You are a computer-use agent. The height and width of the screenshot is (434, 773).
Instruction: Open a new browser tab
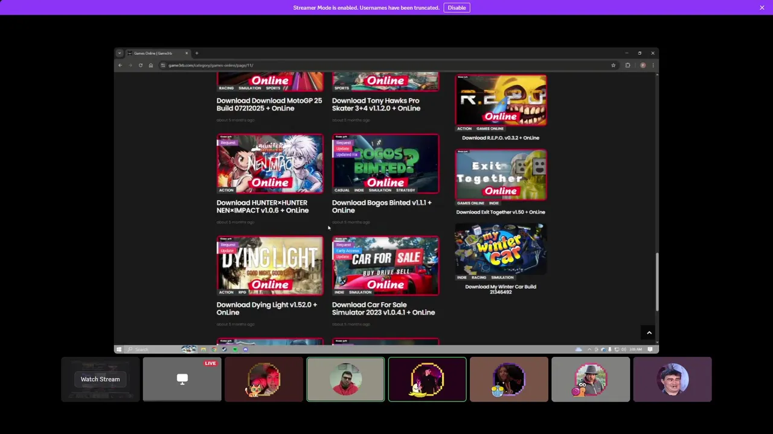click(196, 53)
